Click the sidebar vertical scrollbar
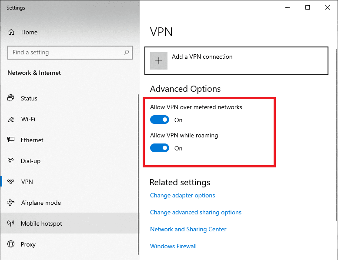The image size is (338, 260). click(x=138, y=174)
